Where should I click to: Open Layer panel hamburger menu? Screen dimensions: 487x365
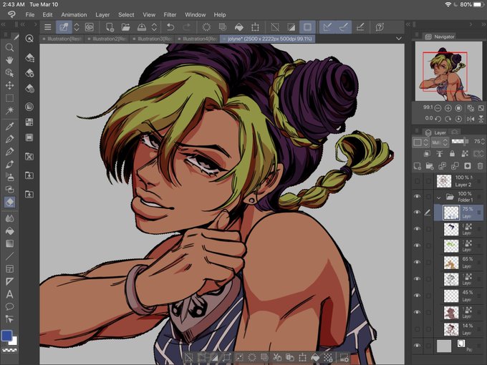point(417,131)
